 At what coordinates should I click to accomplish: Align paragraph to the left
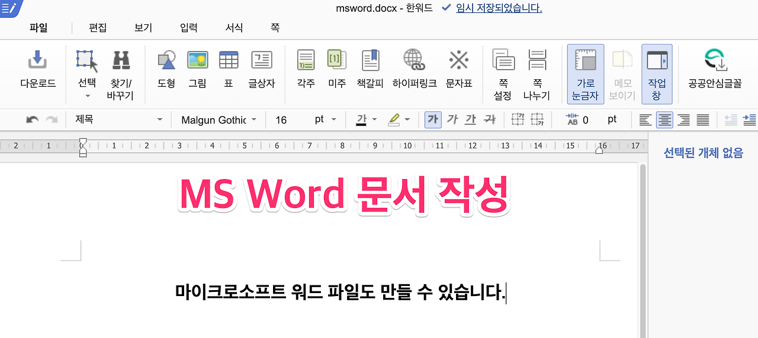click(x=645, y=120)
